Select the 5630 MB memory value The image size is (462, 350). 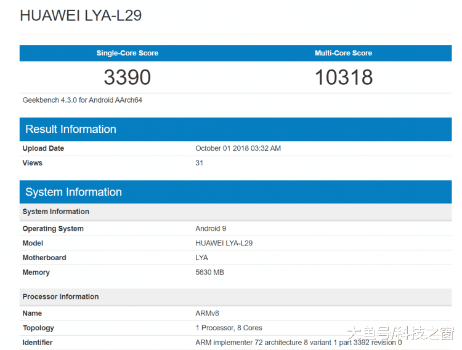[x=210, y=272]
